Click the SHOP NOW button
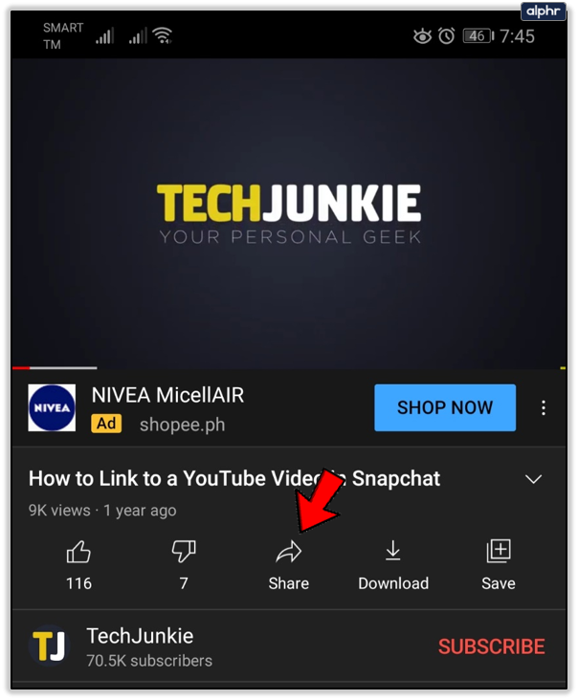Image resolution: width=578 pixels, height=700 pixels. (445, 407)
